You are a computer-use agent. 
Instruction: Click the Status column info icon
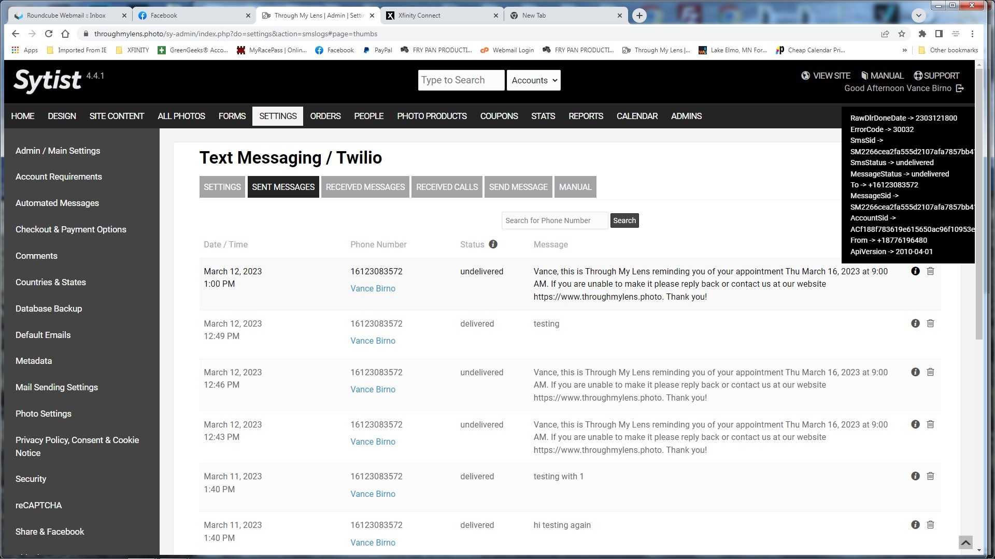(493, 244)
